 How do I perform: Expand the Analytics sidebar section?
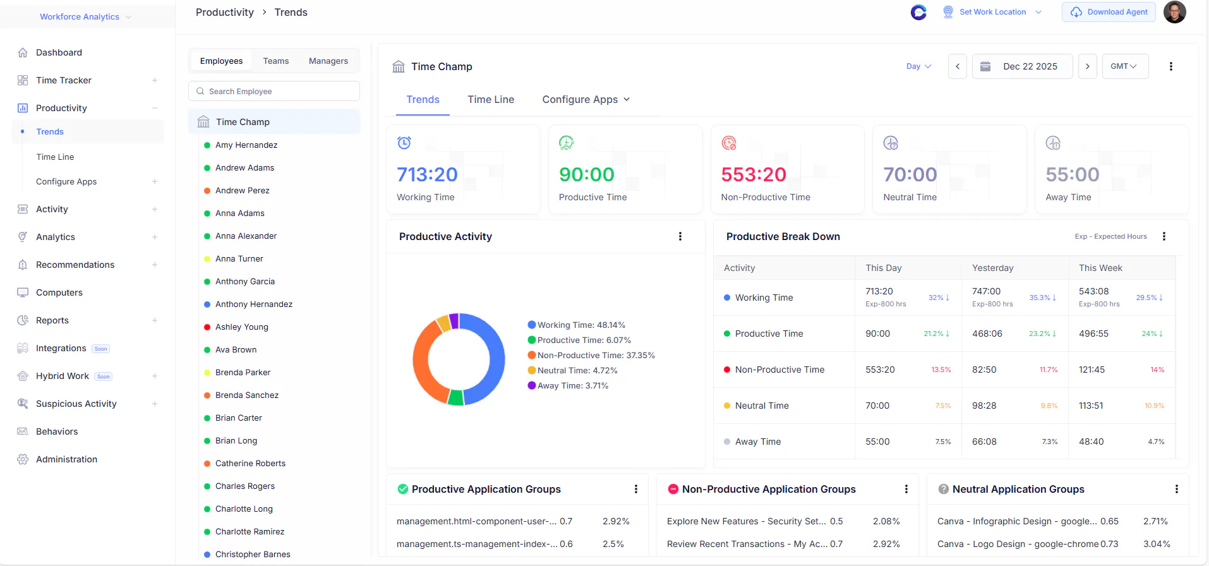point(155,237)
